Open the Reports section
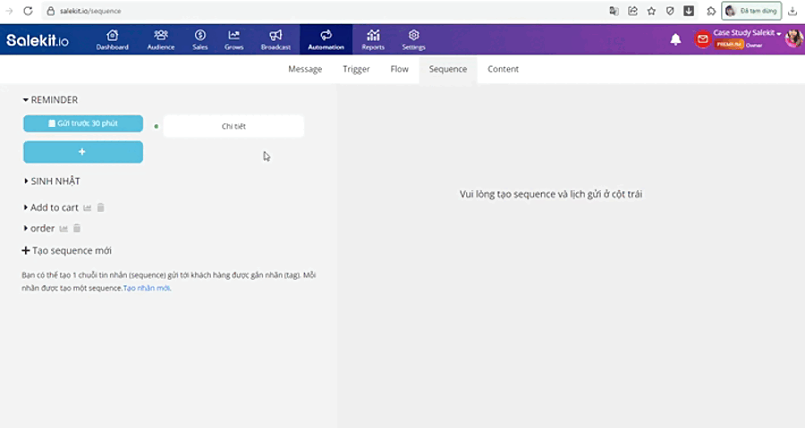This screenshot has width=805, height=428. click(x=373, y=40)
